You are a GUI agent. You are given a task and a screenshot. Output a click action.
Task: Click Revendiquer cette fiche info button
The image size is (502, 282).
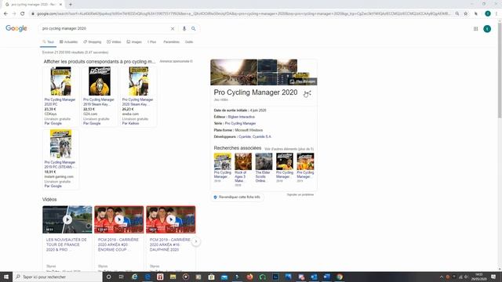pyautogui.click(x=237, y=197)
